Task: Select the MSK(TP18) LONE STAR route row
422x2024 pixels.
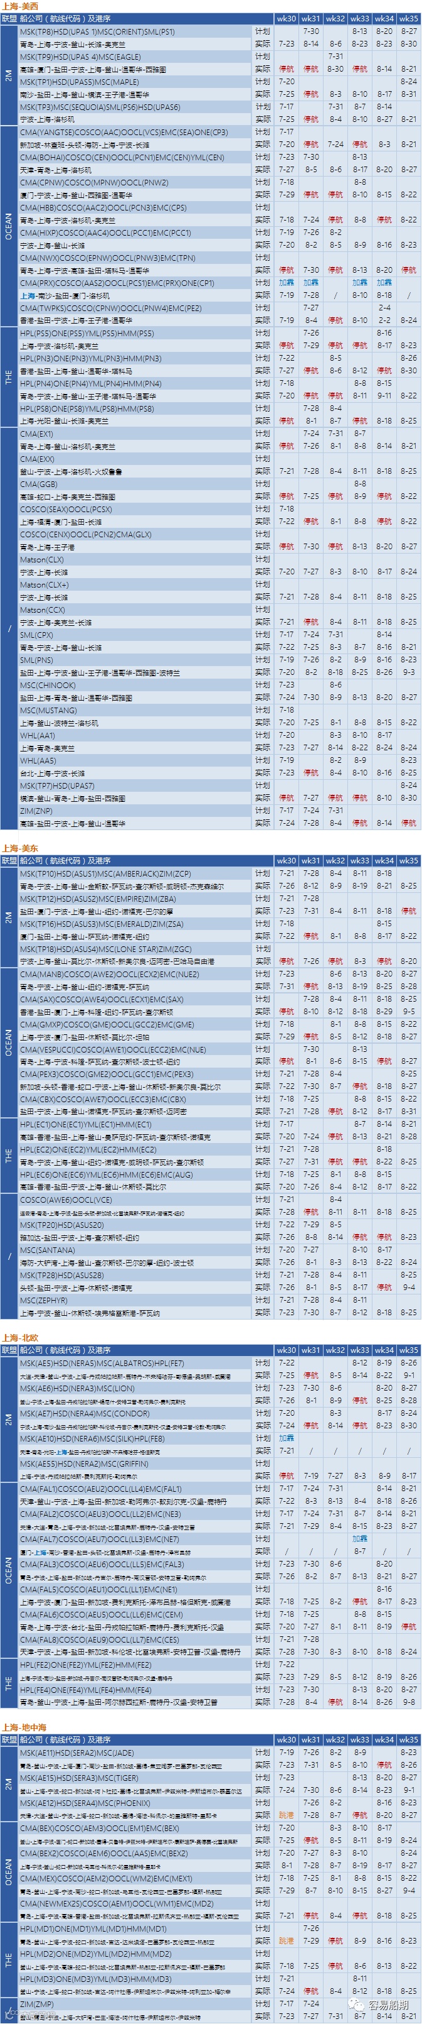Action: [x=105, y=949]
